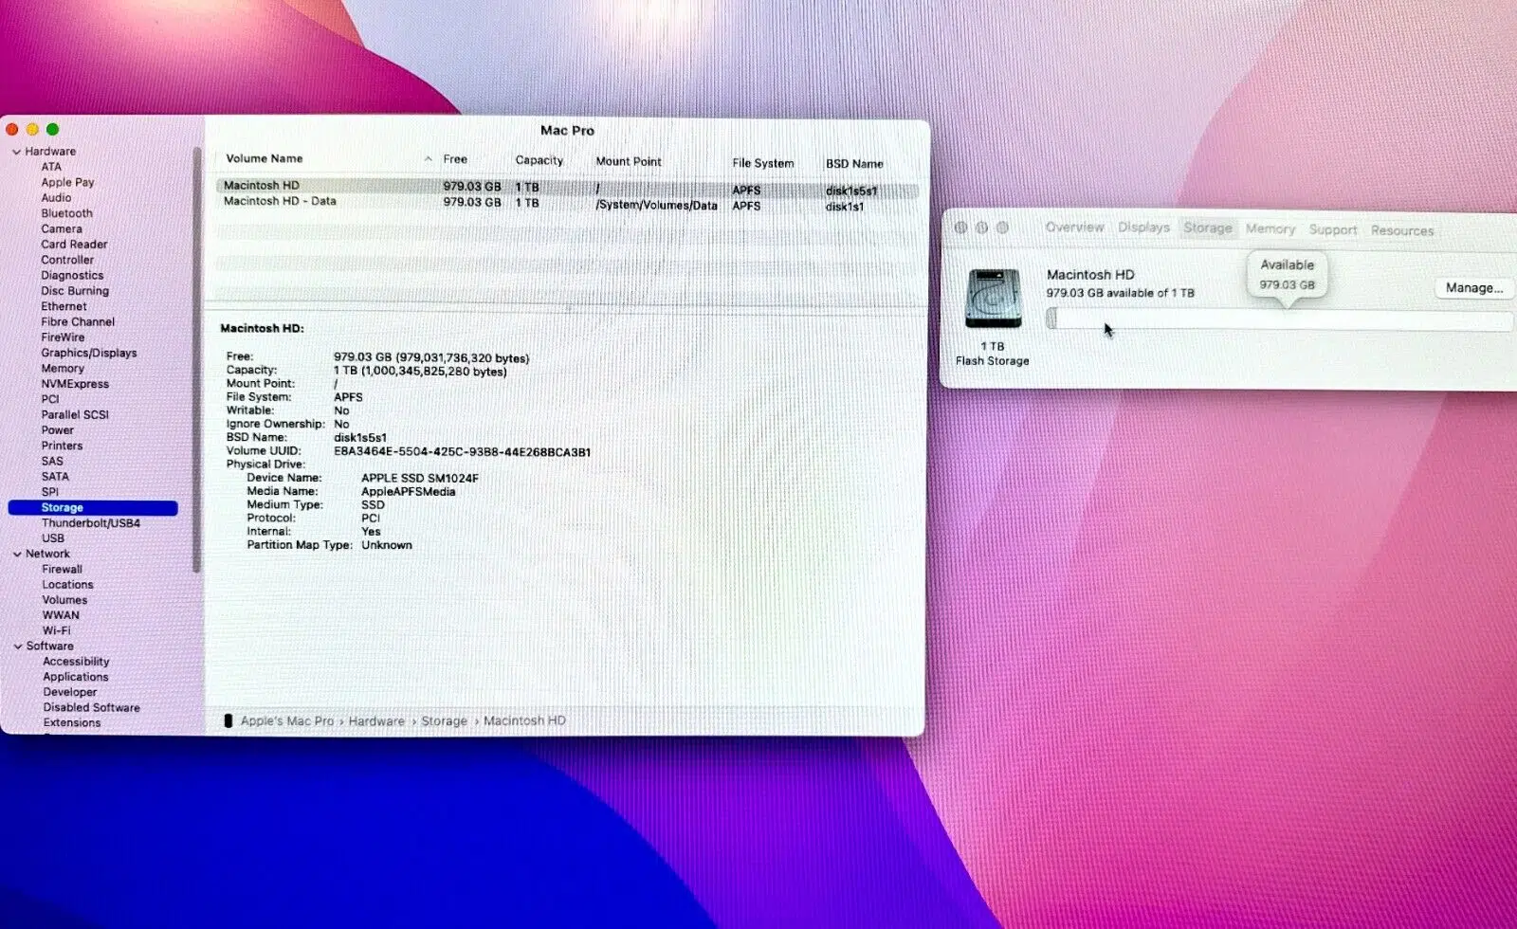Click the Volume Name sort arrow
Viewport: 1517px width, 929px height.
click(x=429, y=159)
